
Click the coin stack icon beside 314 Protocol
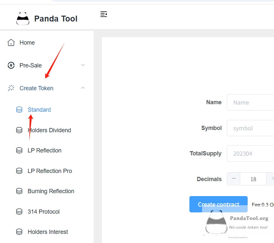click(x=19, y=212)
